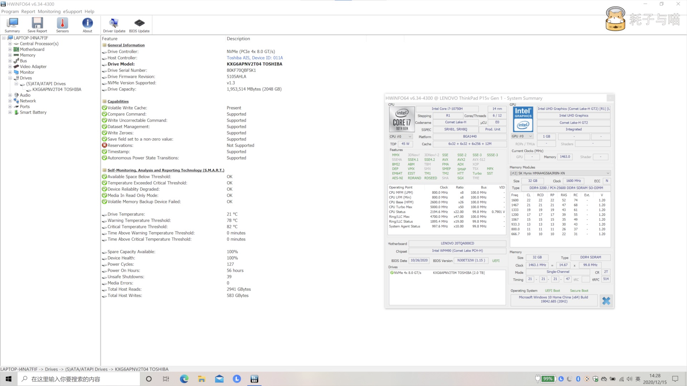This screenshot has width=687, height=386.
Task: Open File Explorer from taskbar
Action: (x=201, y=379)
